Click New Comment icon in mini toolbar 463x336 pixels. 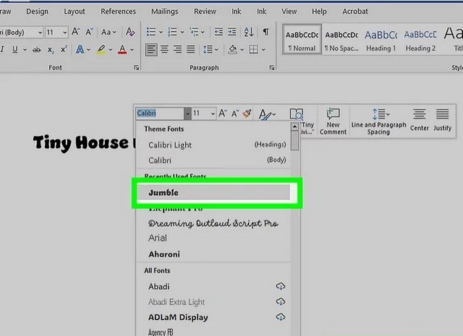[x=333, y=120]
